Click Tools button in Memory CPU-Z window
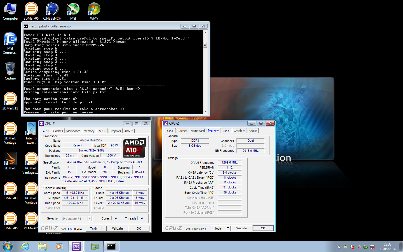This screenshot has width=403, height=252. point(218,228)
